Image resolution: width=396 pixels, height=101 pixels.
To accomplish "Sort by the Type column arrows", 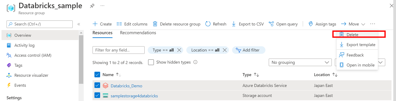I will click(256, 75).
